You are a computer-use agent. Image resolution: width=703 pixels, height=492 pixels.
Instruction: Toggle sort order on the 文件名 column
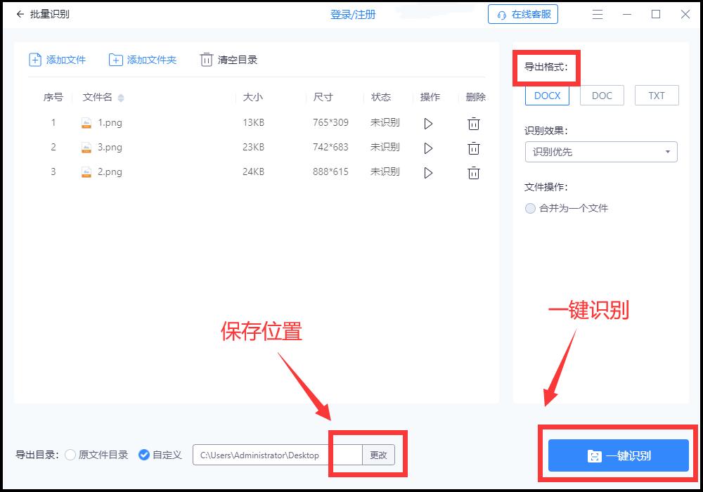120,98
